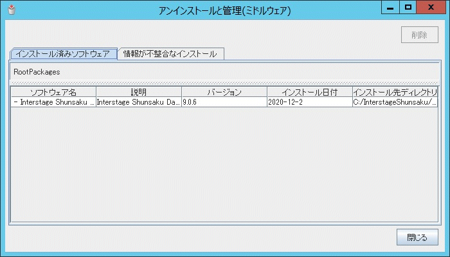Image resolution: width=450 pixels, height=257 pixels.
Task: Maximize the アンインストールと管理 window
Action: point(408,8)
